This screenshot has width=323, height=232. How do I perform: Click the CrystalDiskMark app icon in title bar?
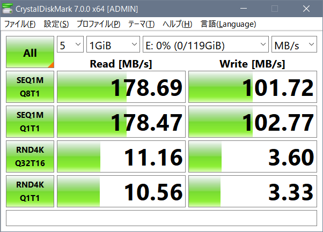click(8, 9)
